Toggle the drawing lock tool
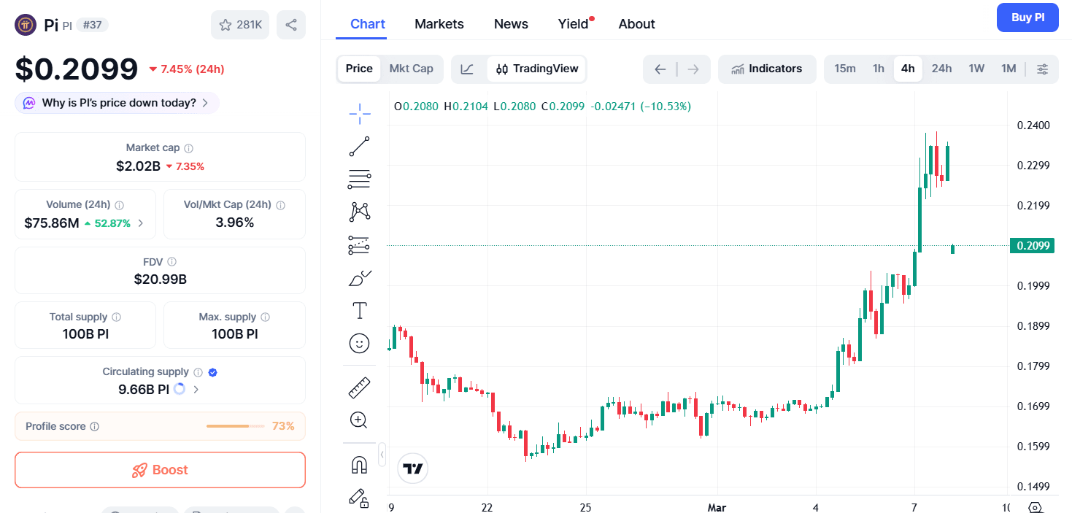 [359, 499]
